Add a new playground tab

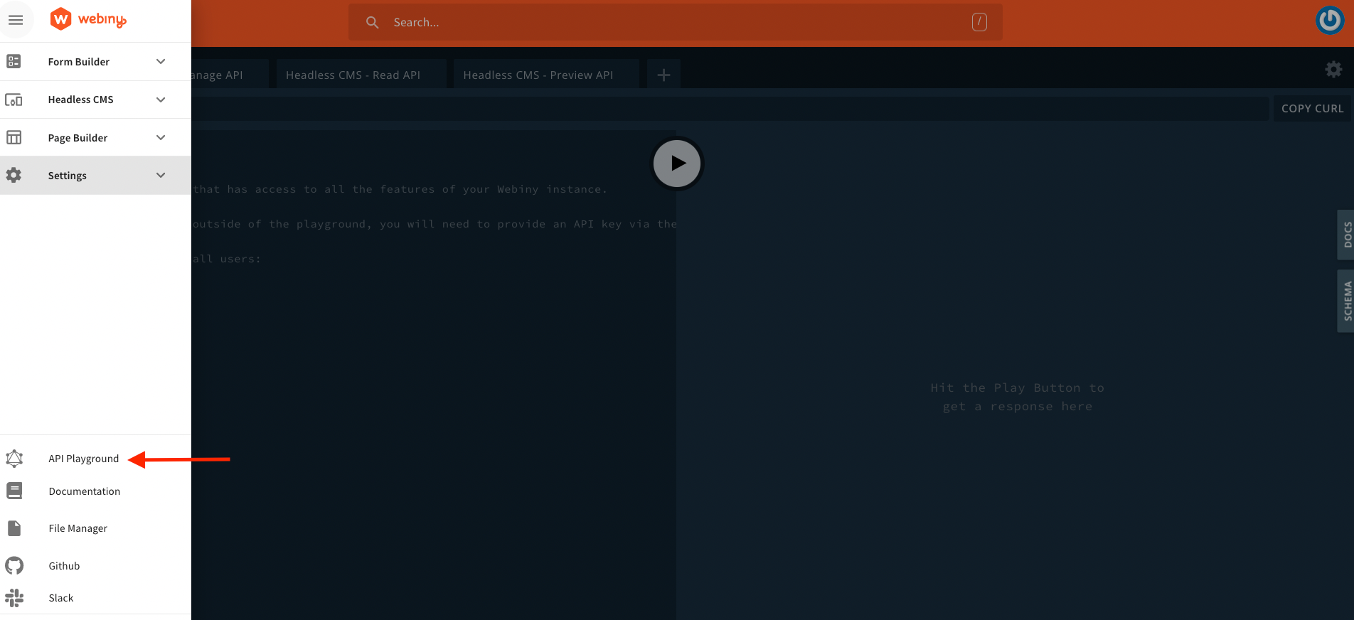[663, 75]
